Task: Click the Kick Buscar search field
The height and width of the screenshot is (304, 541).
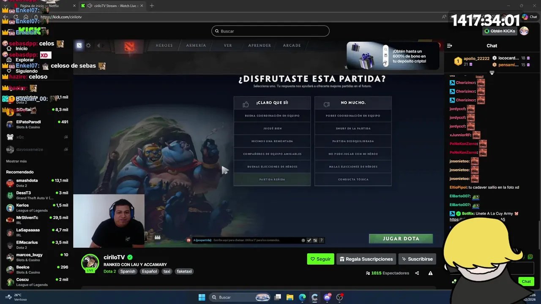Action: click(270, 31)
